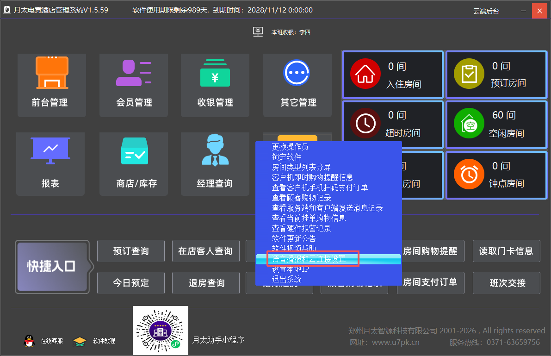Open 会员管理 member management icon
The height and width of the screenshot is (356, 551).
tap(134, 73)
